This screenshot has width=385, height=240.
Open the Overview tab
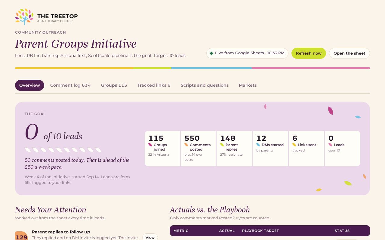coord(29,85)
